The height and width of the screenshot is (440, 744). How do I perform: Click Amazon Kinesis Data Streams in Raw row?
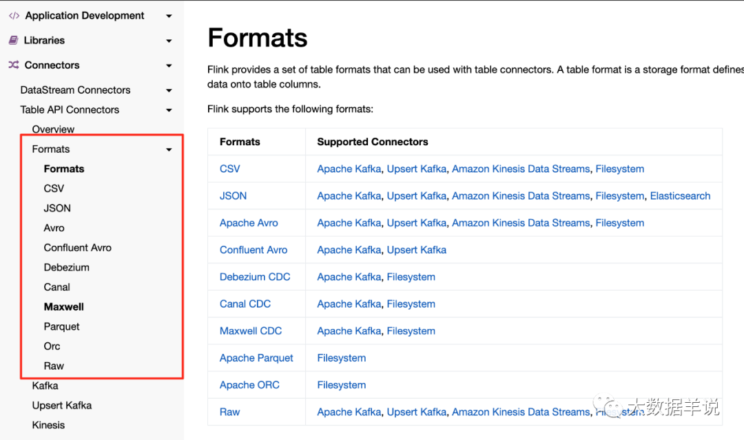tap(521, 412)
